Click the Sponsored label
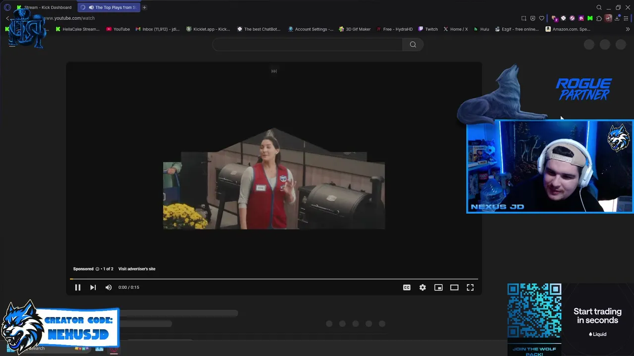 click(x=83, y=269)
